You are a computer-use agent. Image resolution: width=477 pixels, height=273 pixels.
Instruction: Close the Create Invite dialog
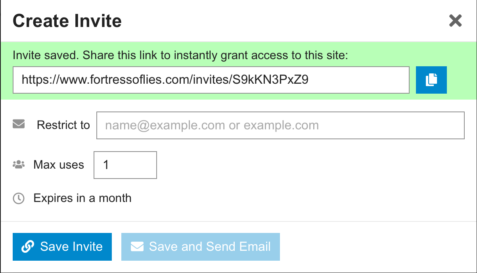pos(455,21)
